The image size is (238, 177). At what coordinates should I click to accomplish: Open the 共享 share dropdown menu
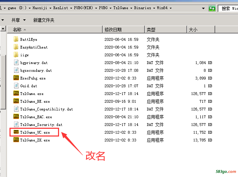19,20
